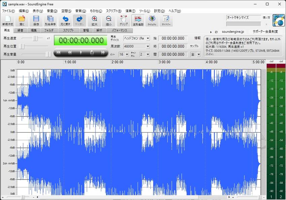Click the SoundEngine title bar app icon
This screenshot has width=286, height=200.
pos(4,4)
